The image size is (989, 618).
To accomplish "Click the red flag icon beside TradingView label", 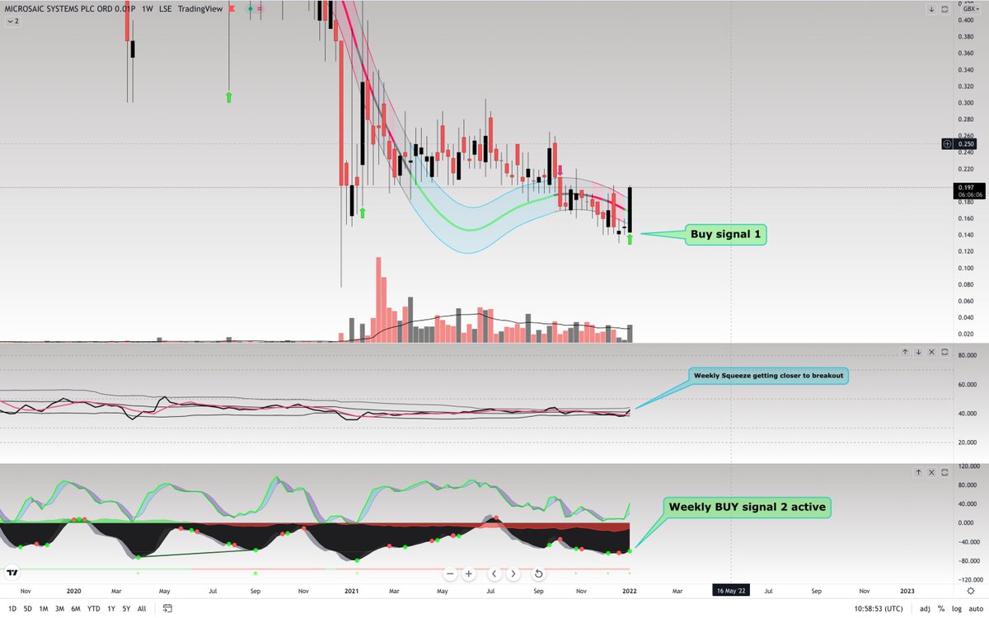I will (232, 9).
